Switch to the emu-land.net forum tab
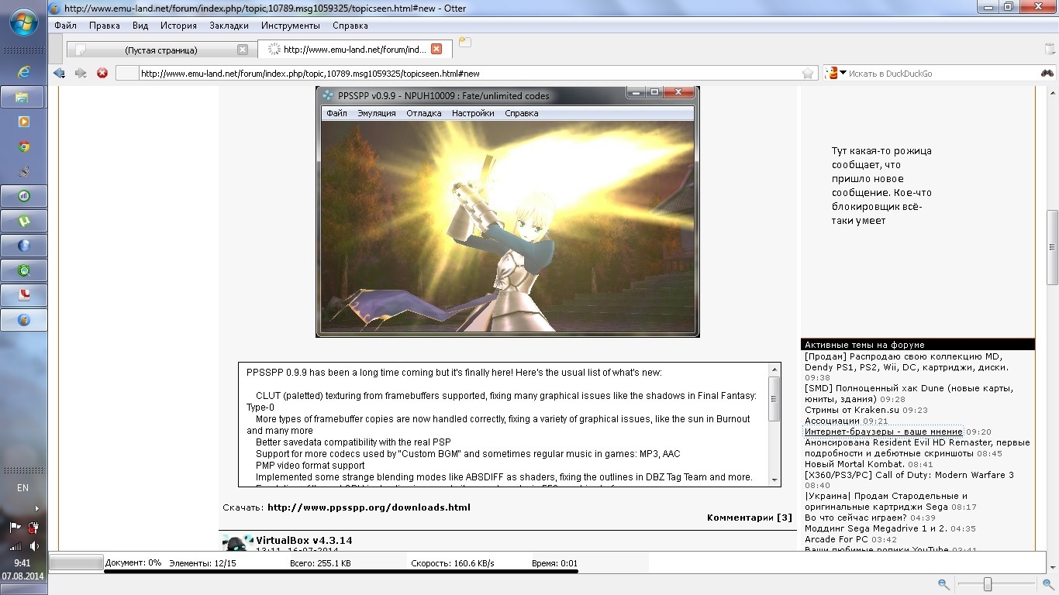Image resolution: width=1059 pixels, height=595 pixels. coord(354,49)
